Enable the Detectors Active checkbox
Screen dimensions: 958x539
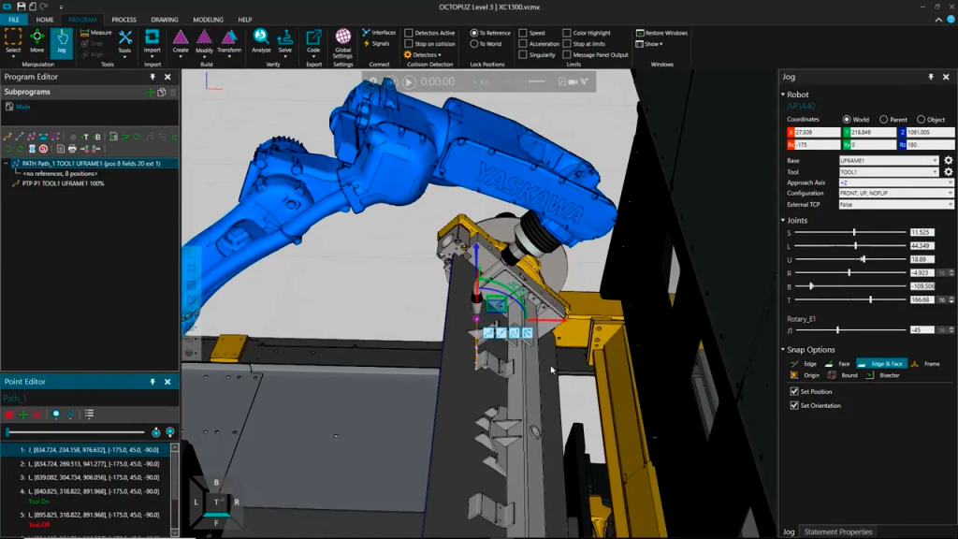(409, 33)
